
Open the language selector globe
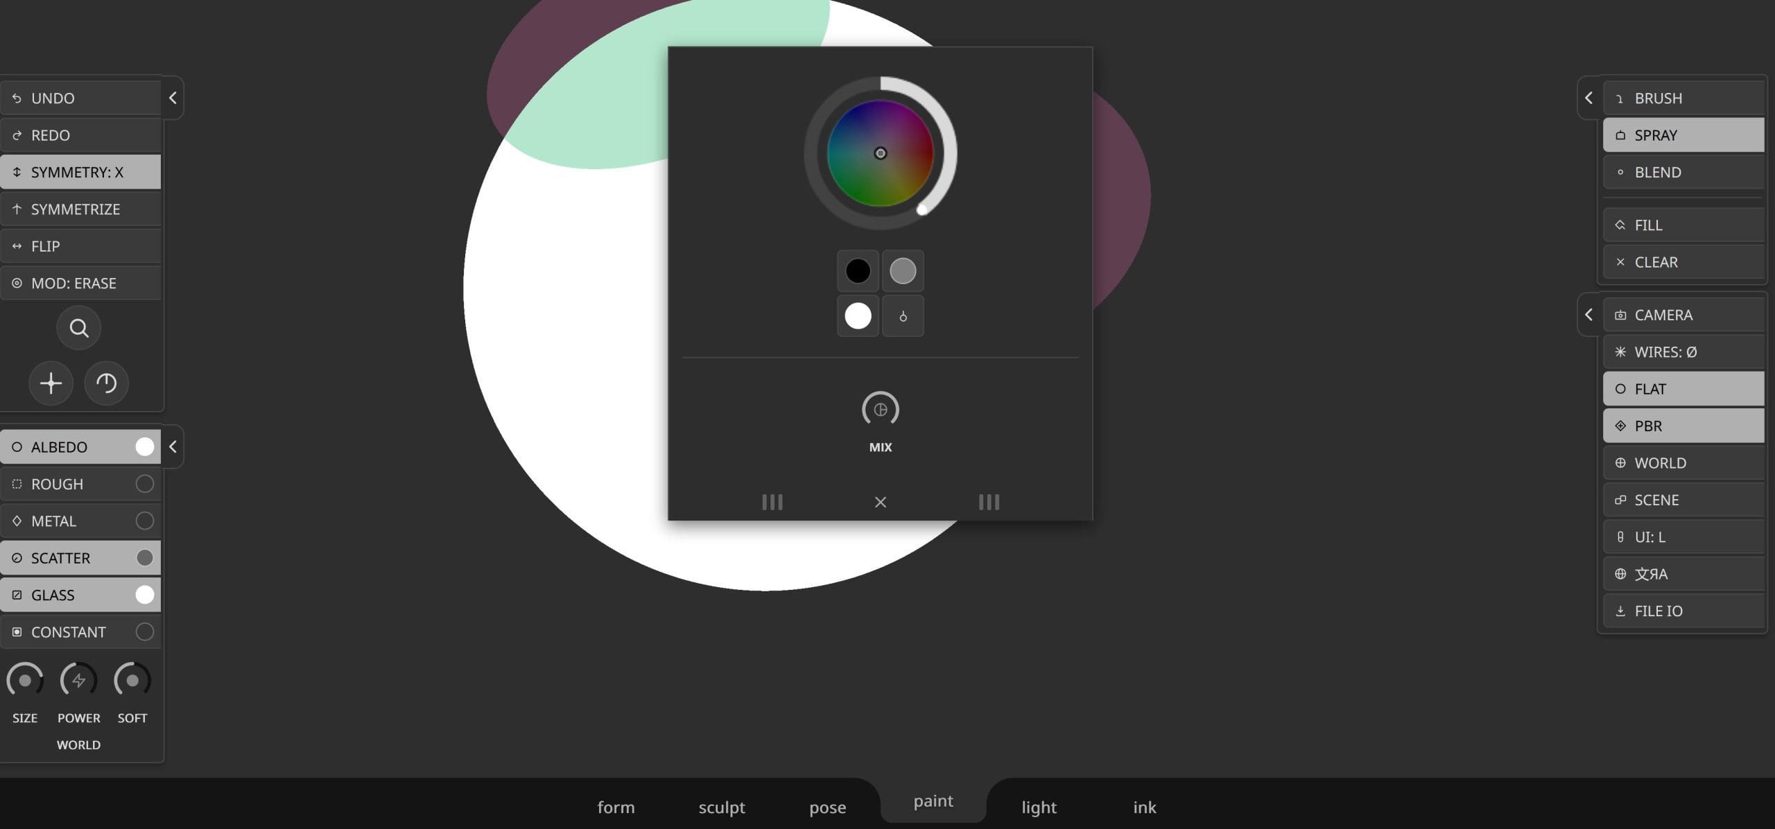coord(1683,573)
